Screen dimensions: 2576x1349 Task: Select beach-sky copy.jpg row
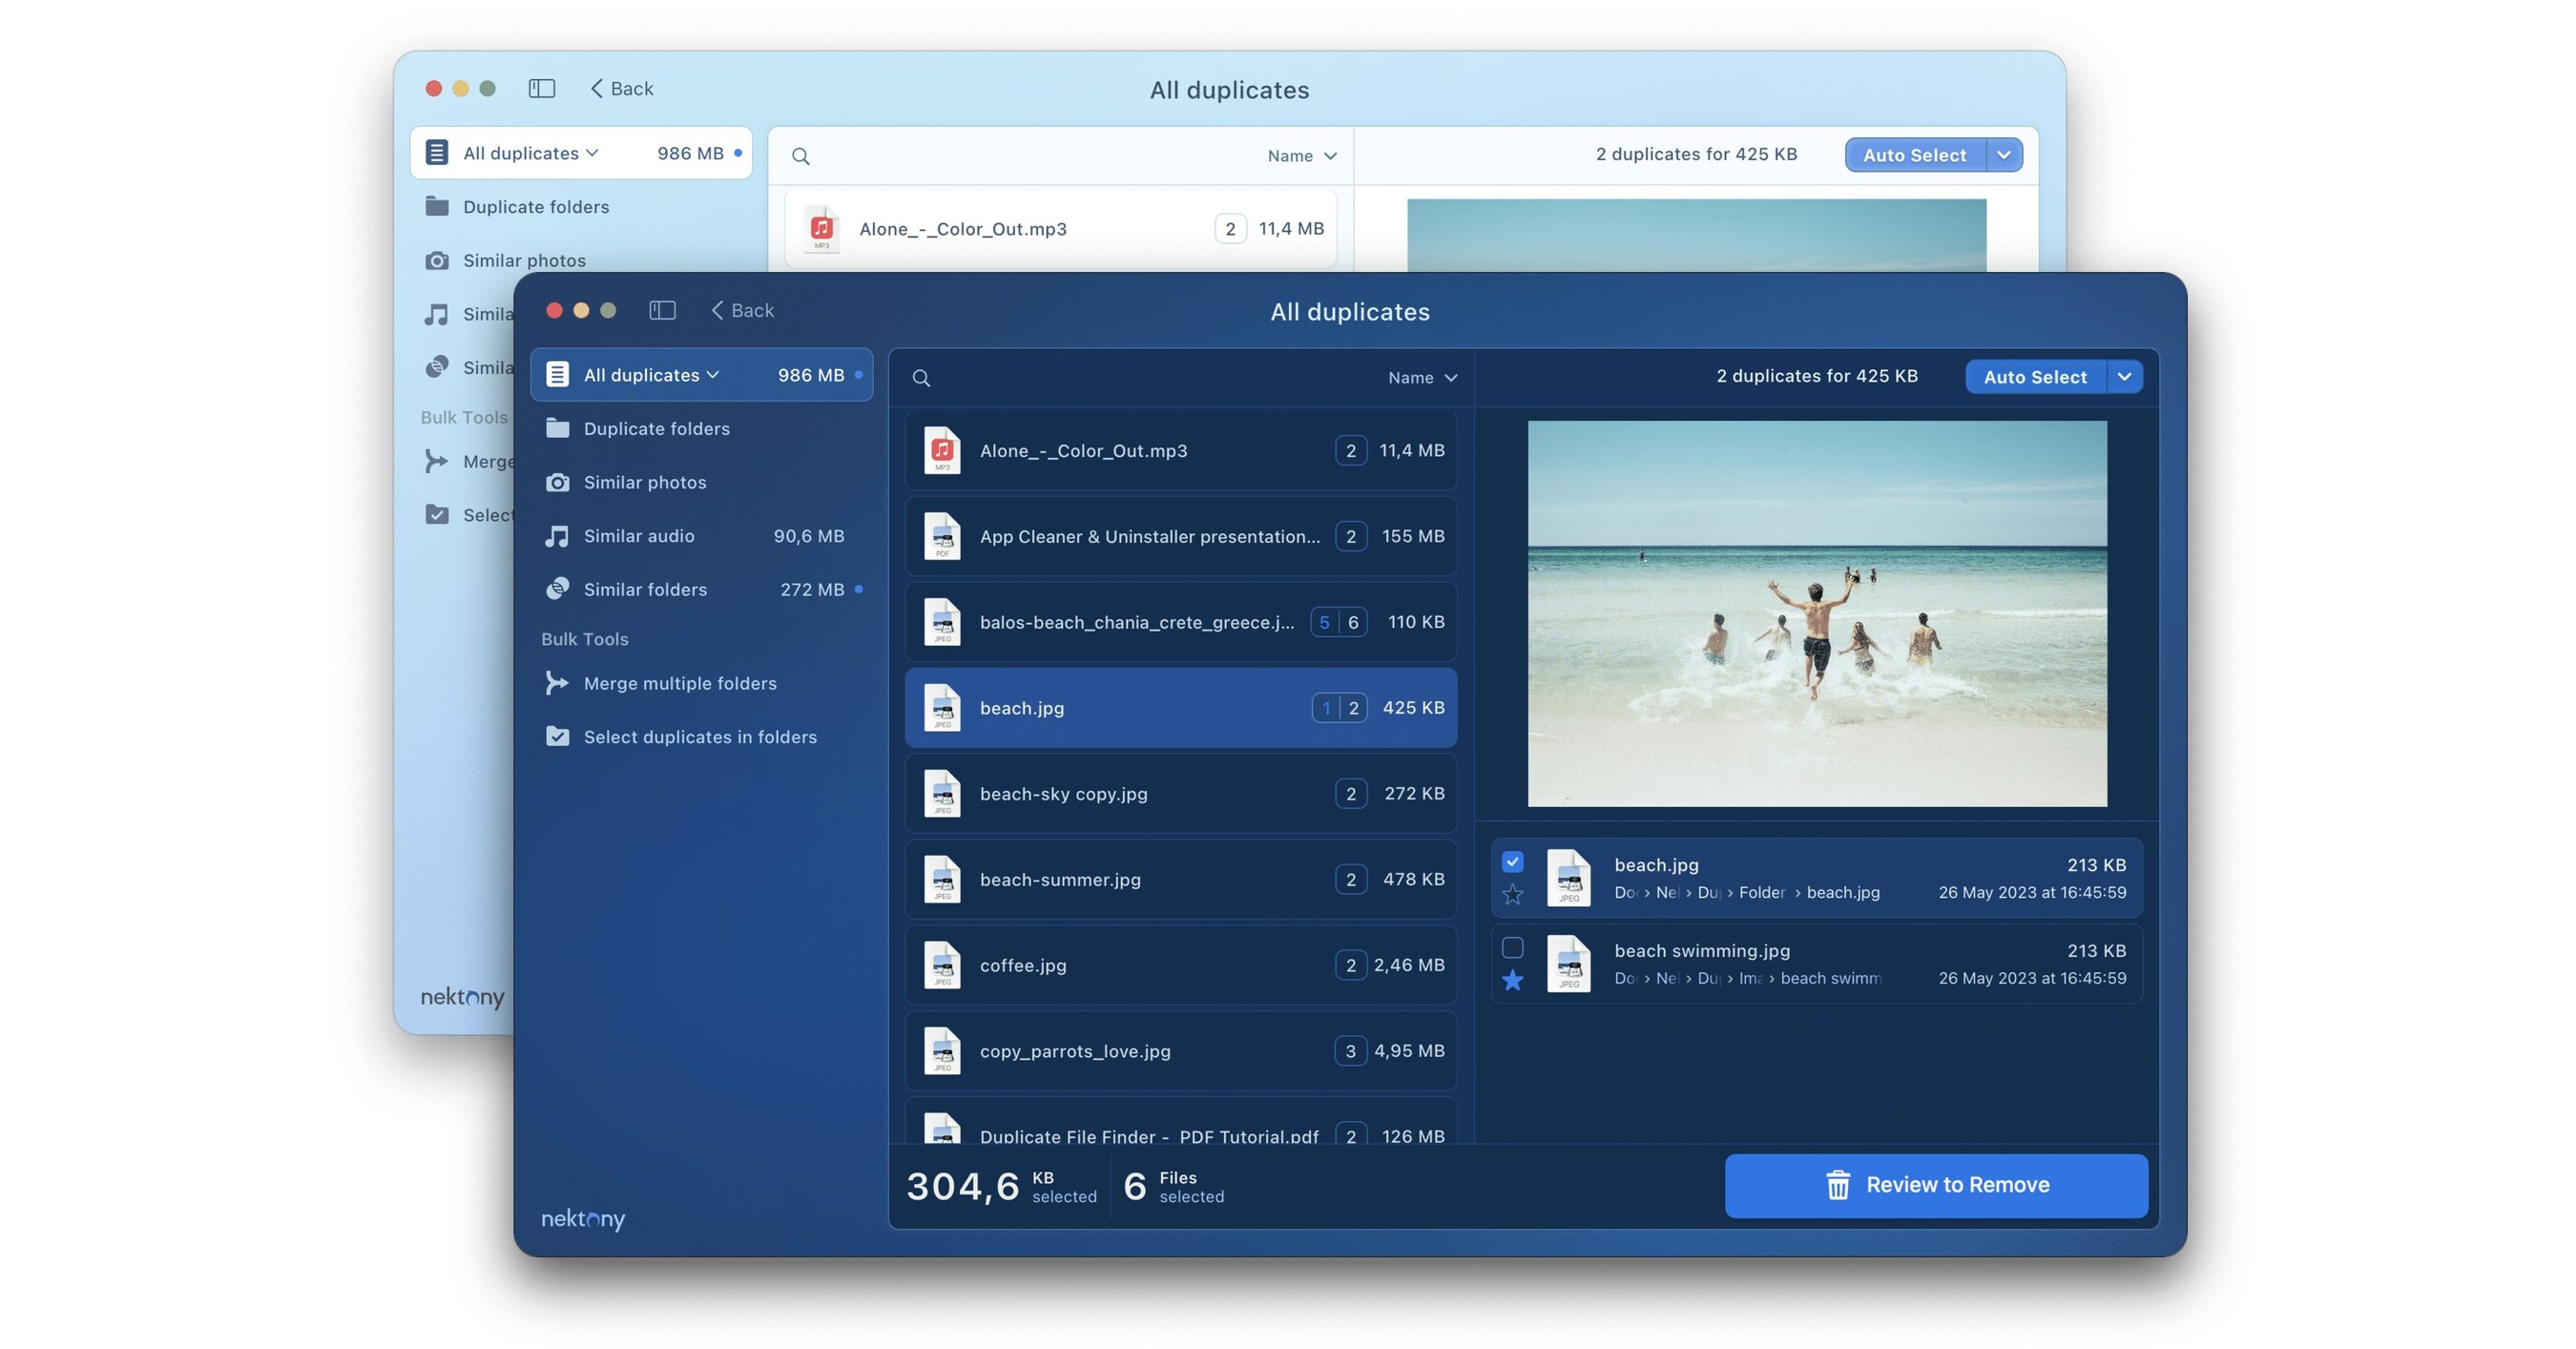(x=1180, y=794)
